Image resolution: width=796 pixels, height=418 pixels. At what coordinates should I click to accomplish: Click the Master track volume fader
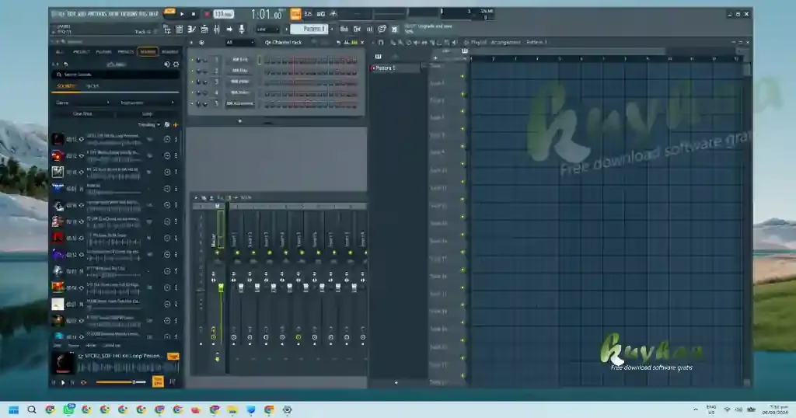coord(221,287)
